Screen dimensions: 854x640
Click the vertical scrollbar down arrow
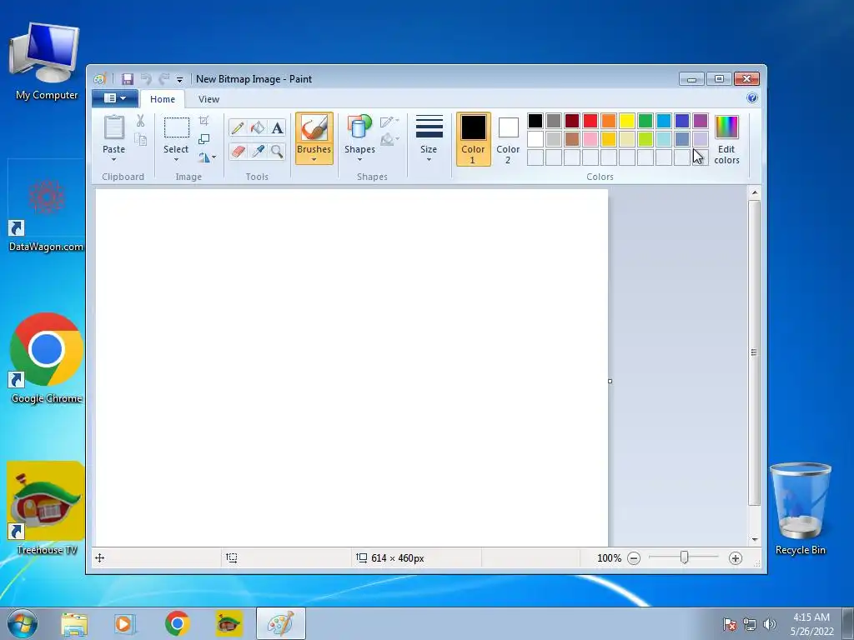click(754, 539)
